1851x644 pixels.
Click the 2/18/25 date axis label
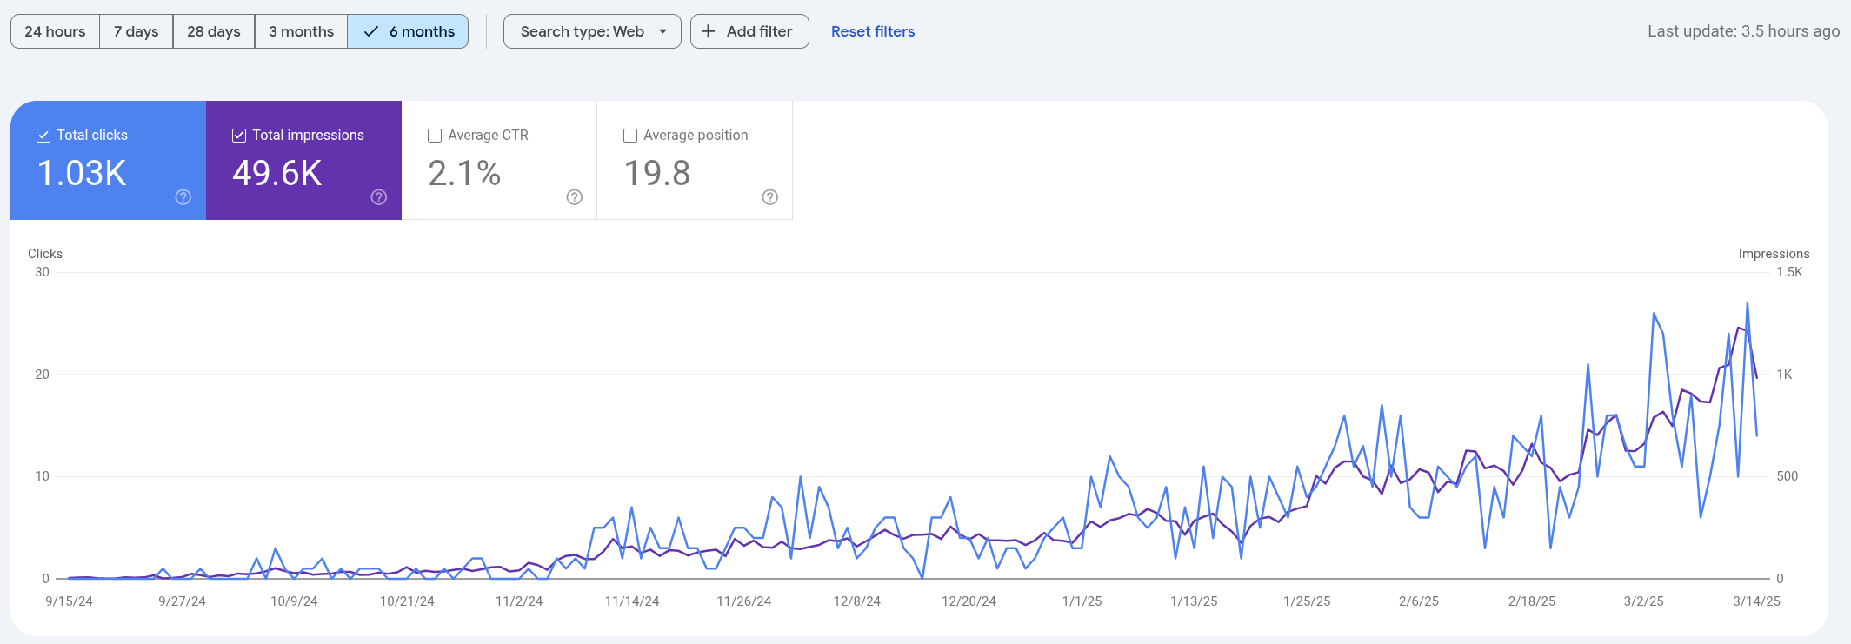[x=1532, y=601]
